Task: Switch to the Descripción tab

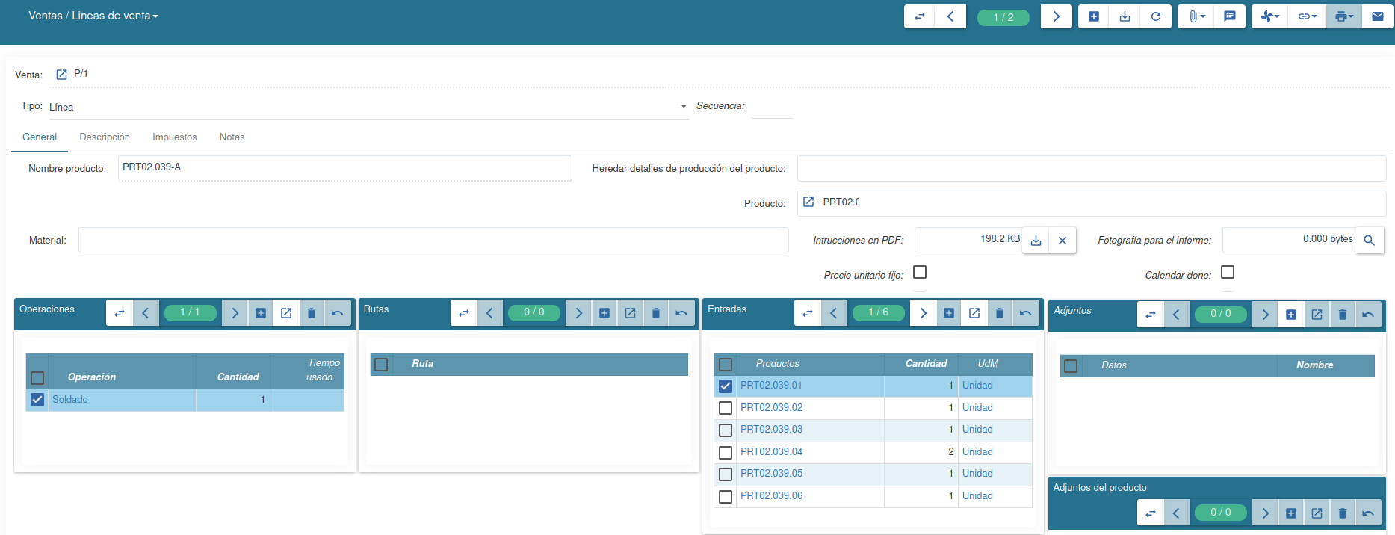Action: [x=105, y=137]
